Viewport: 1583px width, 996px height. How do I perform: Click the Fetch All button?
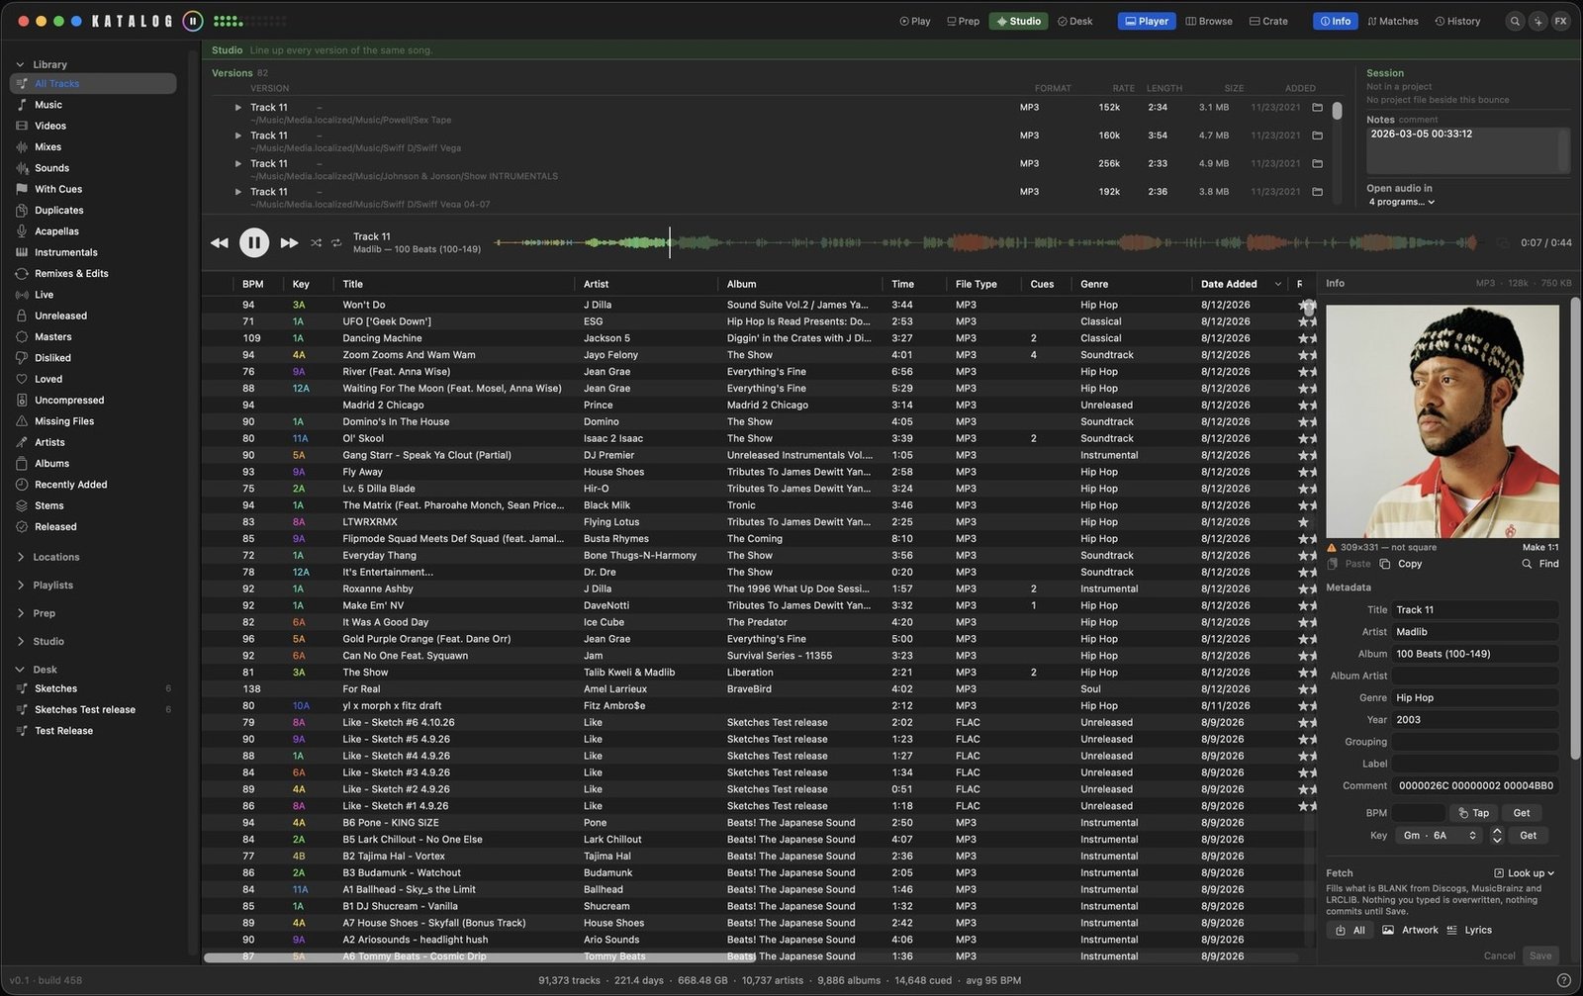(1350, 931)
